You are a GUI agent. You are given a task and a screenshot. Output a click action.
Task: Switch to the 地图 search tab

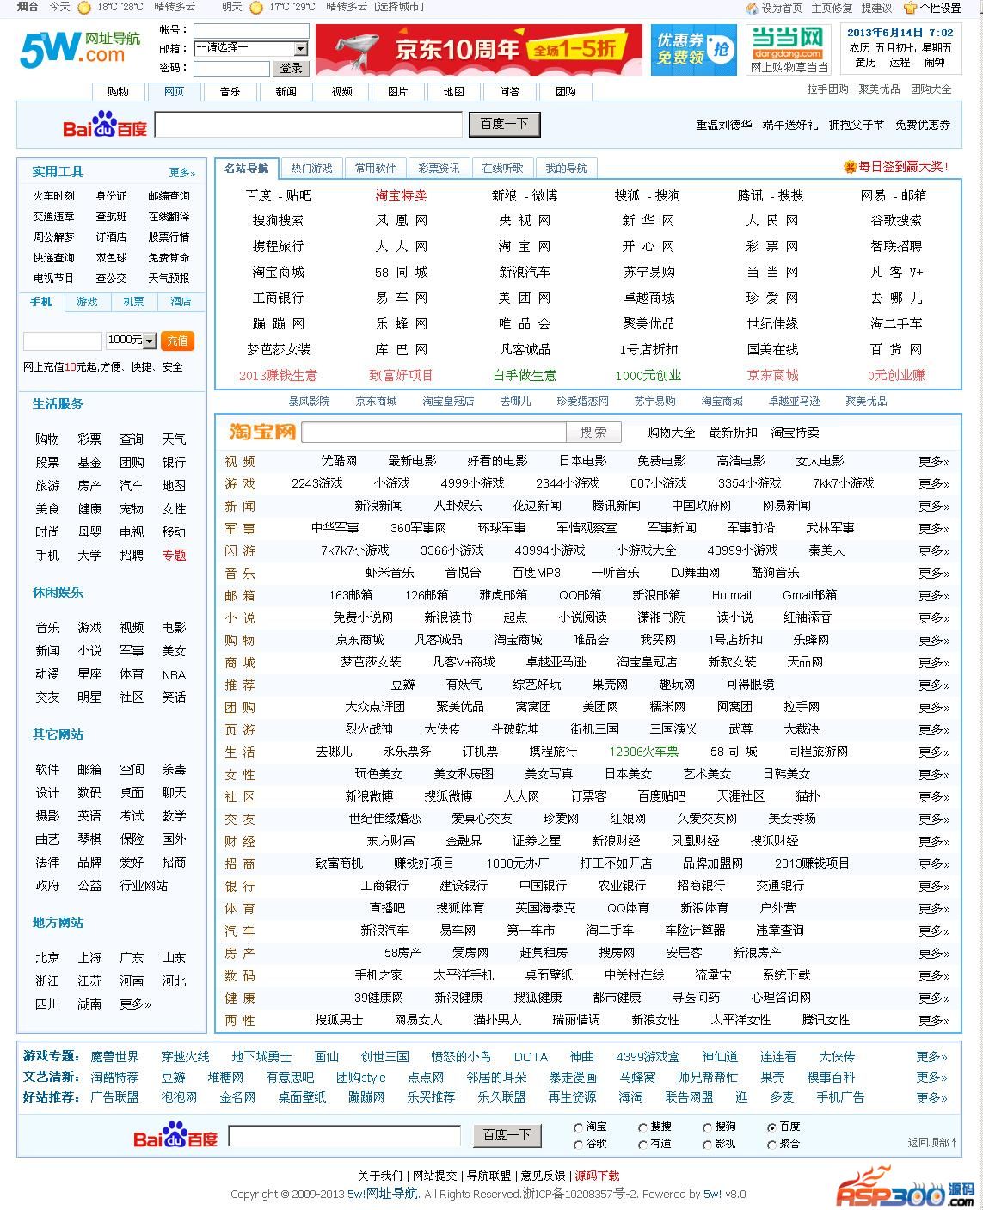coord(453,92)
